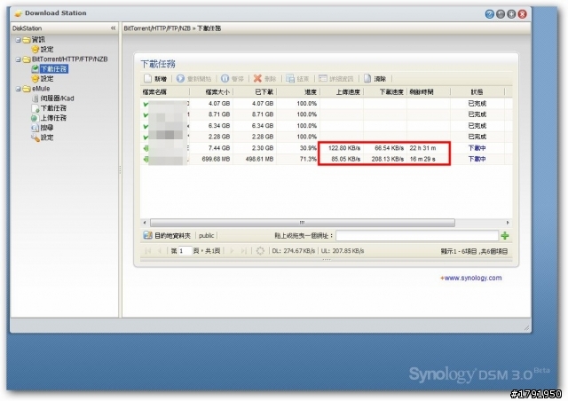Screen dimensions: 568x401
Task: Open 設定 under BitTorrent/HTTP/FTP/NZB
Action: pos(47,79)
